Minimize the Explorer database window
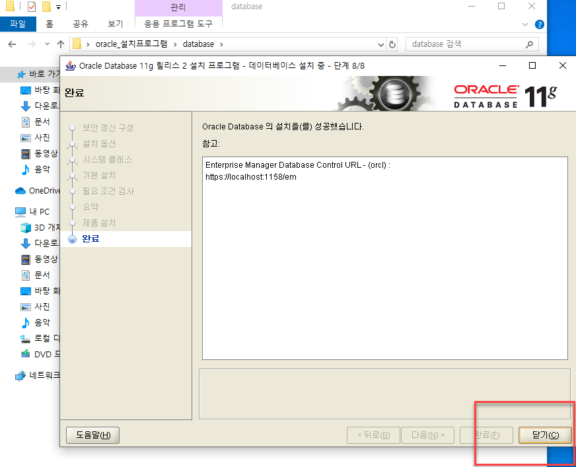 pyautogui.click(x=472, y=6)
